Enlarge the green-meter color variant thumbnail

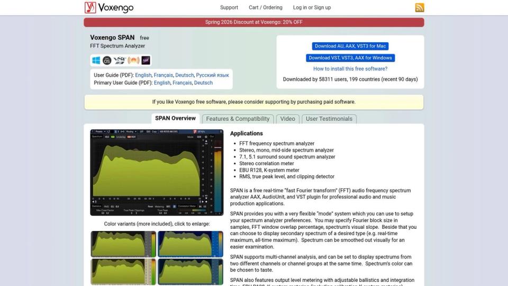pos(123,244)
